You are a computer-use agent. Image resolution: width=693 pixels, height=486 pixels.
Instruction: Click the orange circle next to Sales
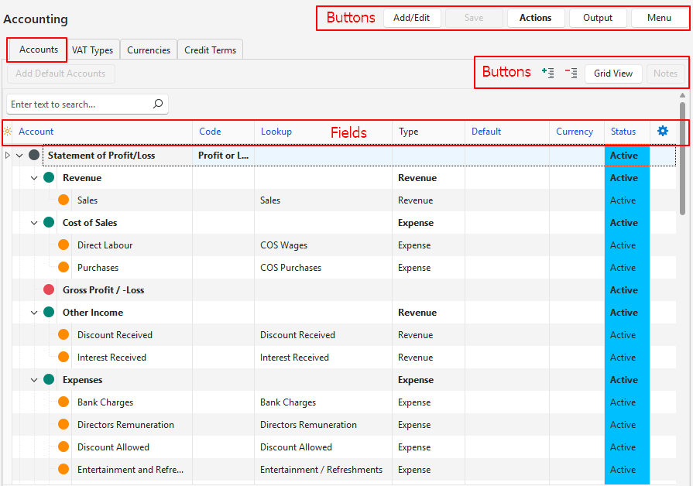(x=63, y=200)
